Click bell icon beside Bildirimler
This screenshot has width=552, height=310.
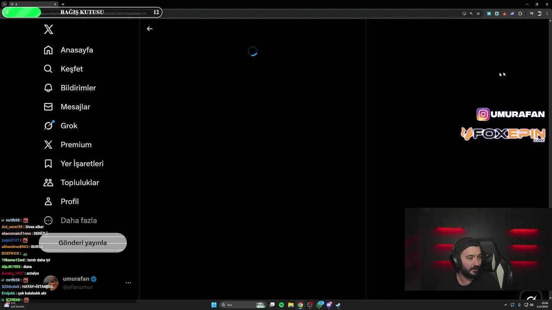[x=48, y=88]
